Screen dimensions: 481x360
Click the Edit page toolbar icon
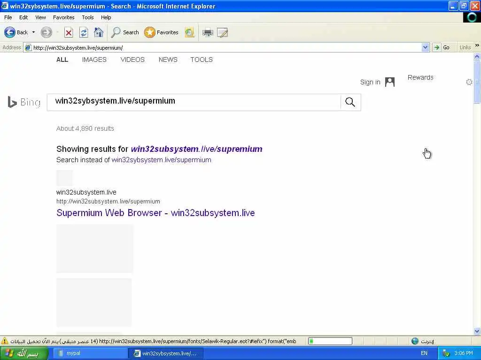(x=222, y=32)
